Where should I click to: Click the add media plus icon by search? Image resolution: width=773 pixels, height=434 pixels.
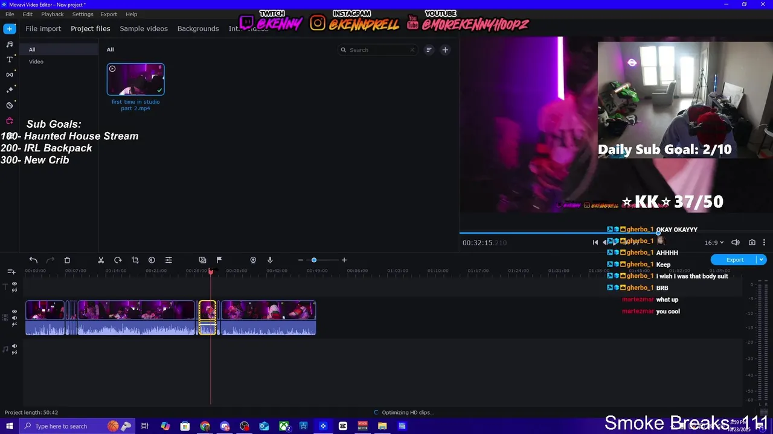point(445,50)
